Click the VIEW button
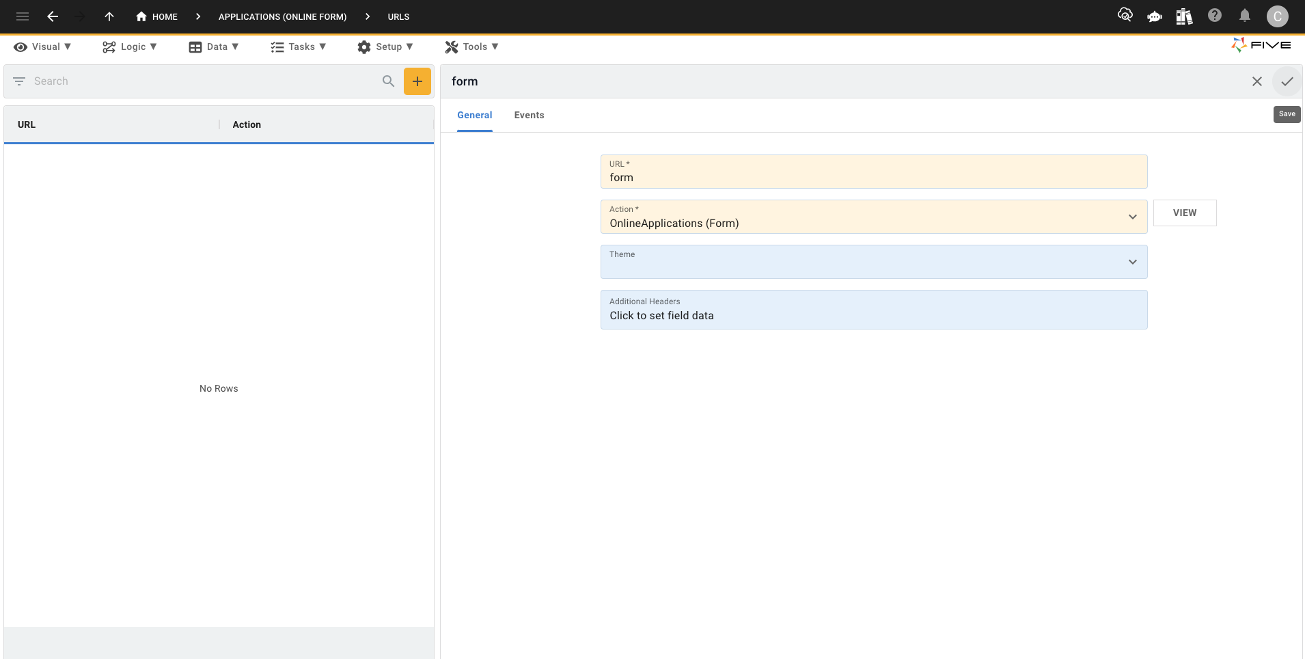The image size is (1305, 659). (1184, 213)
